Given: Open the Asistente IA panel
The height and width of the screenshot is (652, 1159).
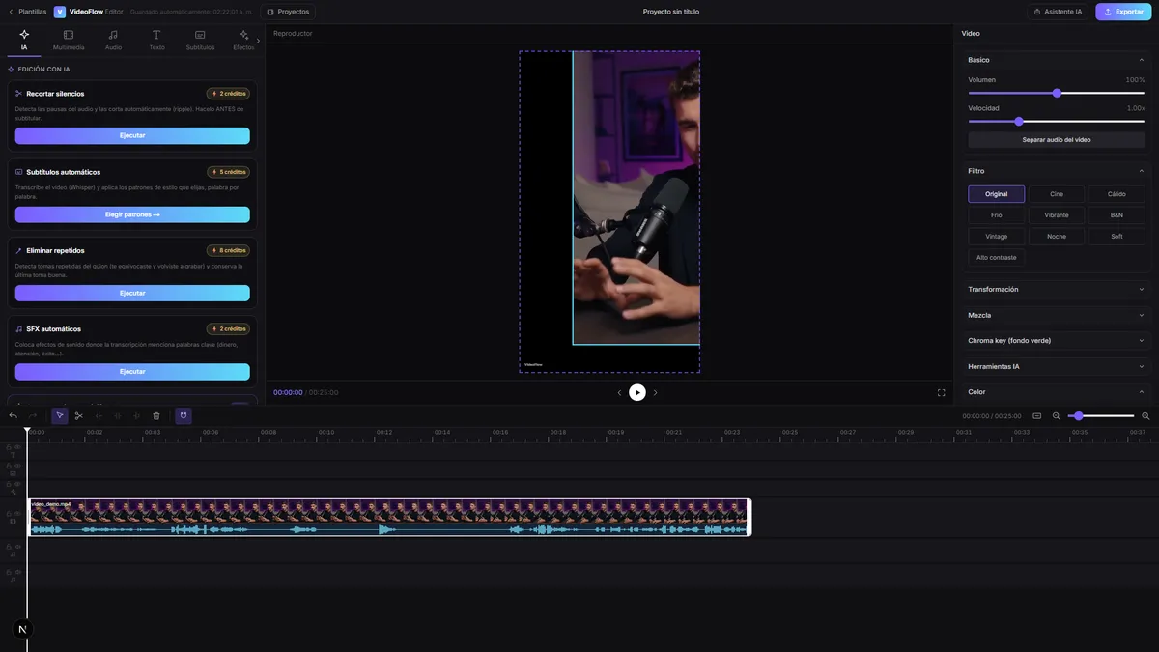Looking at the screenshot, I should click(1058, 12).
